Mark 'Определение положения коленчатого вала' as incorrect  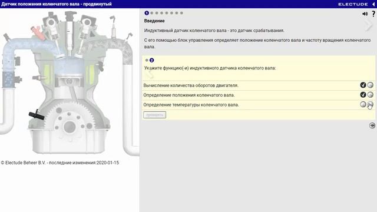point(371,95)
